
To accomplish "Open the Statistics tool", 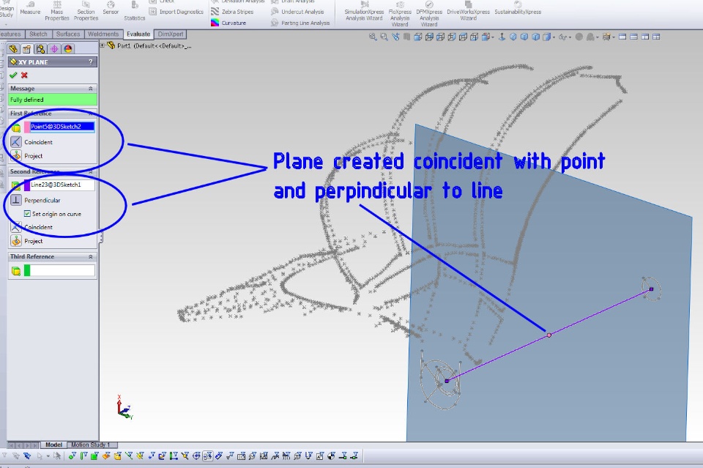I will click(135, 11).
